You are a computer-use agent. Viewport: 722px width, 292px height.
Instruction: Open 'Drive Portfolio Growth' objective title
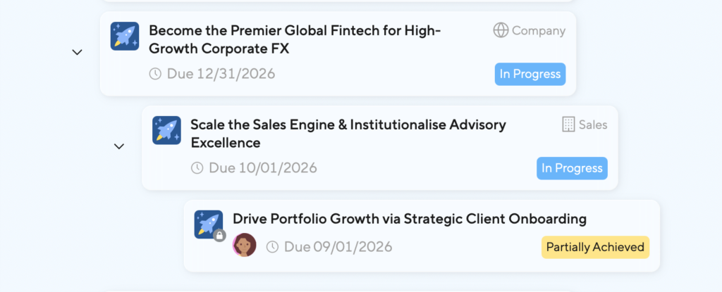click(x=410, y=219)
